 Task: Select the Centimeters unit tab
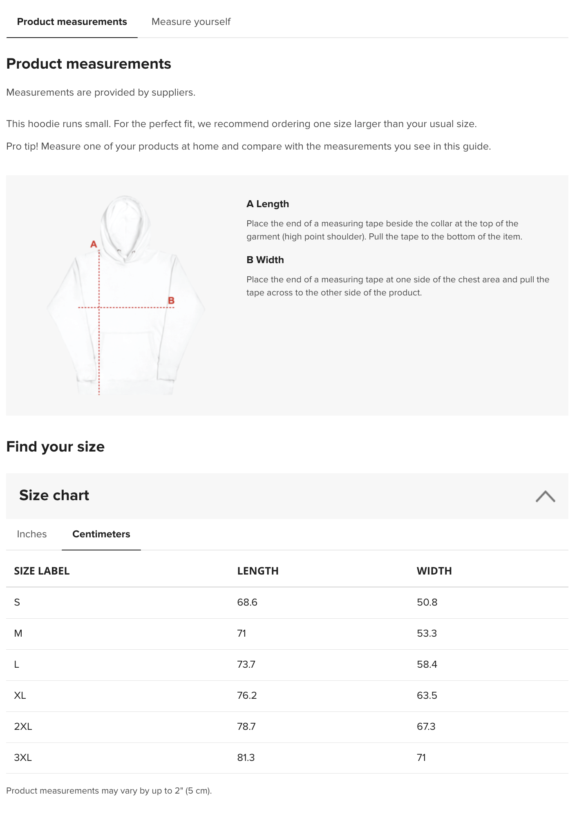[x=101, y=534]
